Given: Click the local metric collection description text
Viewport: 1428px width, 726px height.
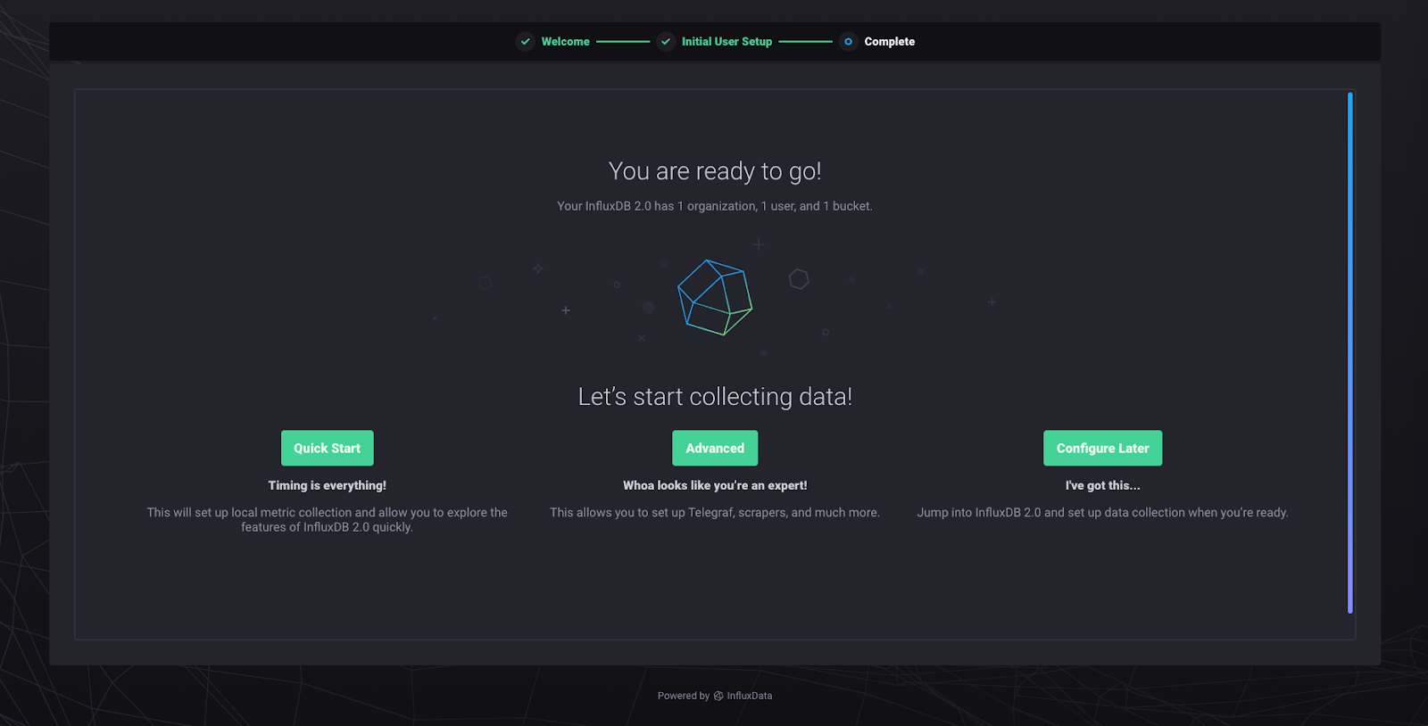Looking at the screenshot, I should (327, 520).
